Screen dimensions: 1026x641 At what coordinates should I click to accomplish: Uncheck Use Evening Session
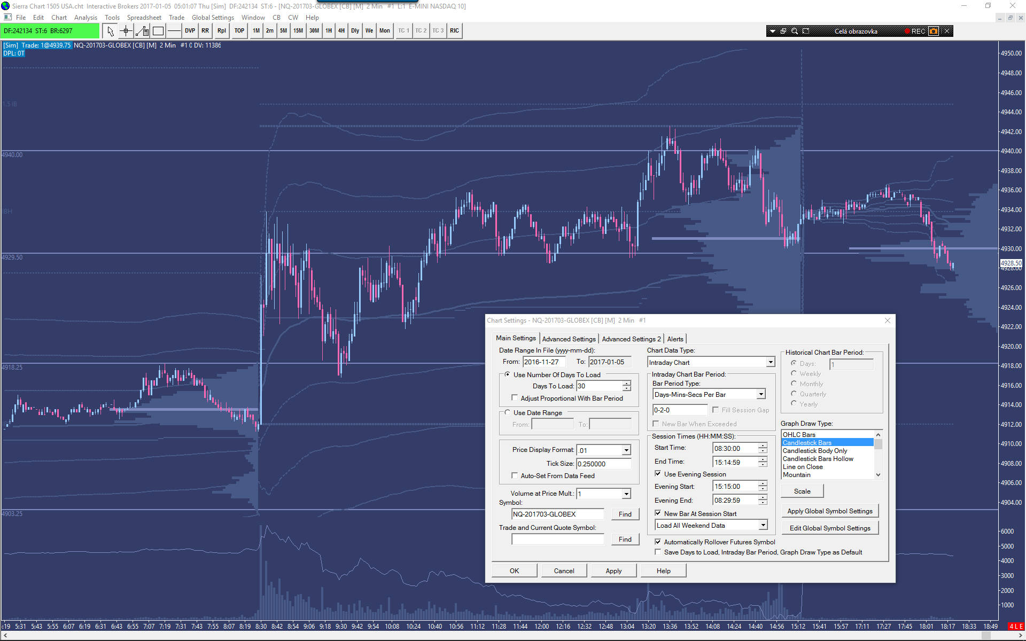coord(658,474)
